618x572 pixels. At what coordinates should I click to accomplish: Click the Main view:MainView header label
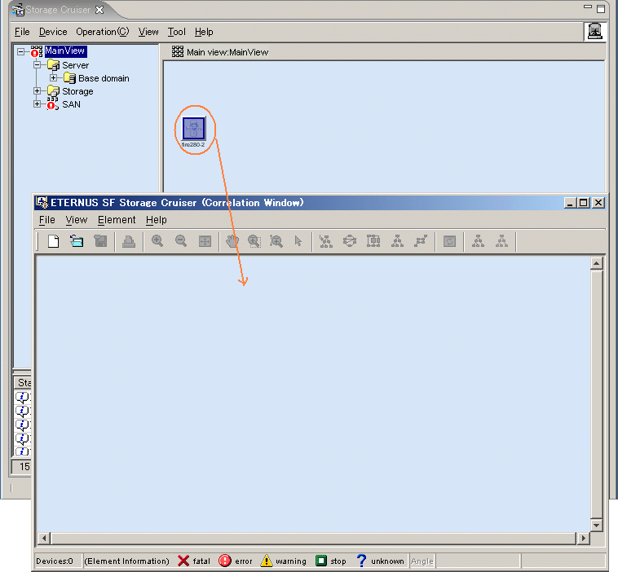click(x=227, y=52)
